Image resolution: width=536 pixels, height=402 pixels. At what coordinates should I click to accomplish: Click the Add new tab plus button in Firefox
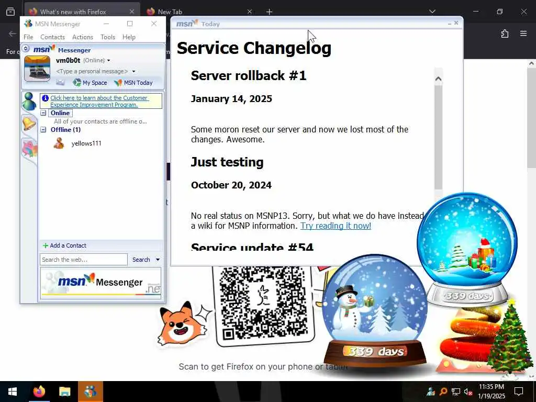(x=269, y=12)
